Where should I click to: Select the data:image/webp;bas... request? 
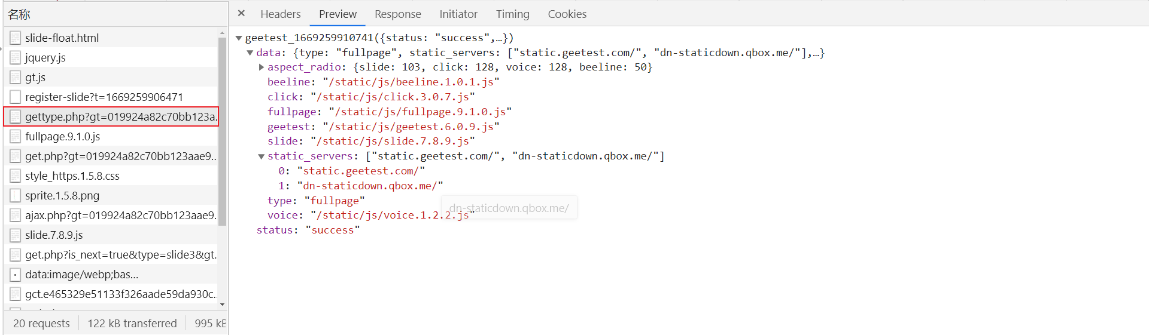point(111,274)
